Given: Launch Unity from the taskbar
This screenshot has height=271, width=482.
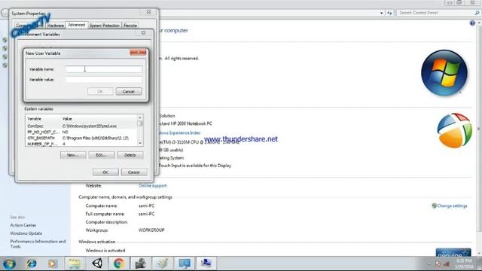Looking at the screenshot, I should pos(97,263).
